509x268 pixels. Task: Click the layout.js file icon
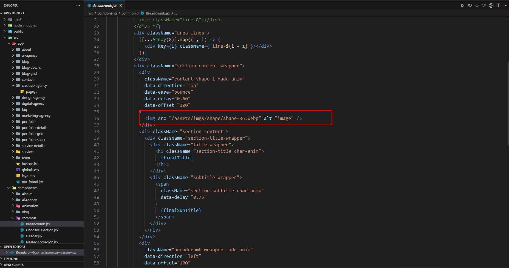18,176
